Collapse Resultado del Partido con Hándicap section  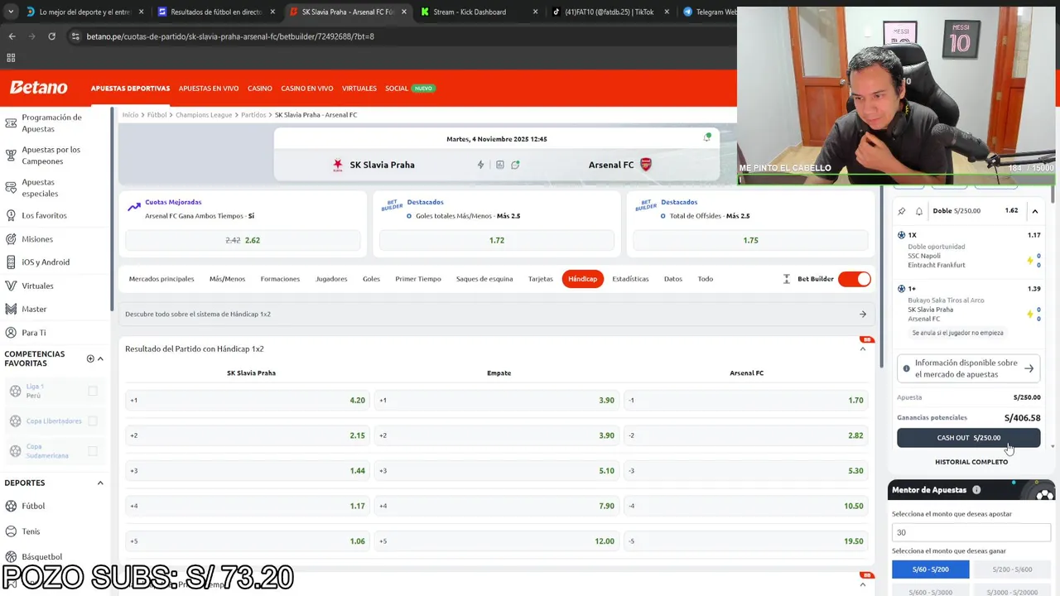click(862, 349)
